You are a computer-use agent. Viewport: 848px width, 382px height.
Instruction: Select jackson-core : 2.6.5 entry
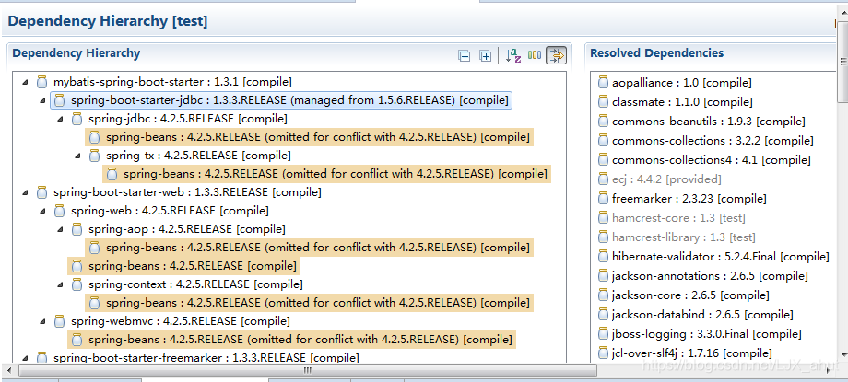[x=684, y=295]
